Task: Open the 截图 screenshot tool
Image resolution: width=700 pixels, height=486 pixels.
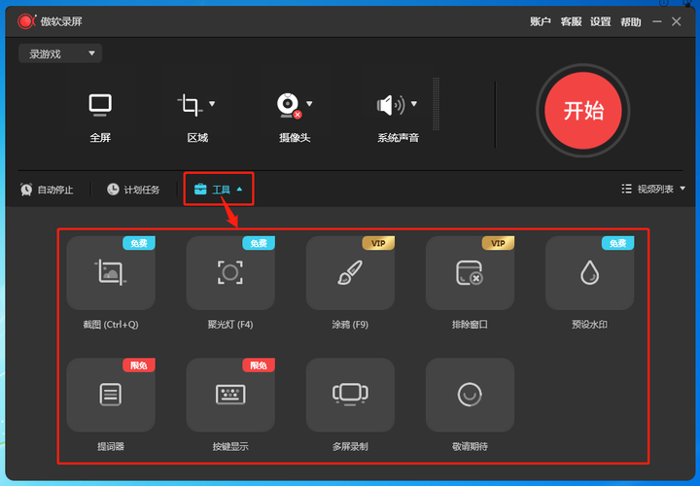Action: (111, 273)
